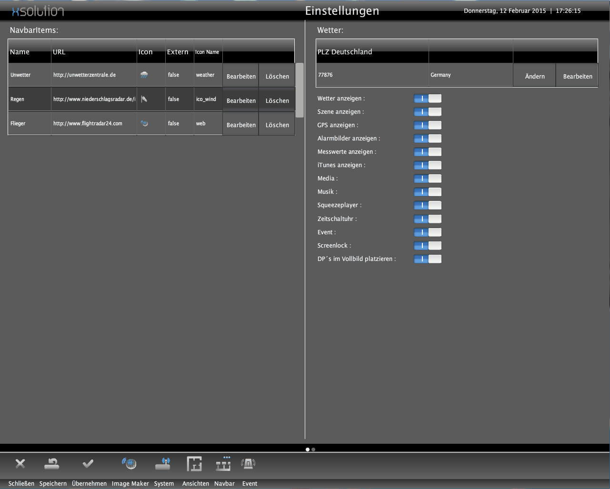610x489 pixels.
Task: Disable the GPS anzeigen switch
Action: click(x=428, y=125)
